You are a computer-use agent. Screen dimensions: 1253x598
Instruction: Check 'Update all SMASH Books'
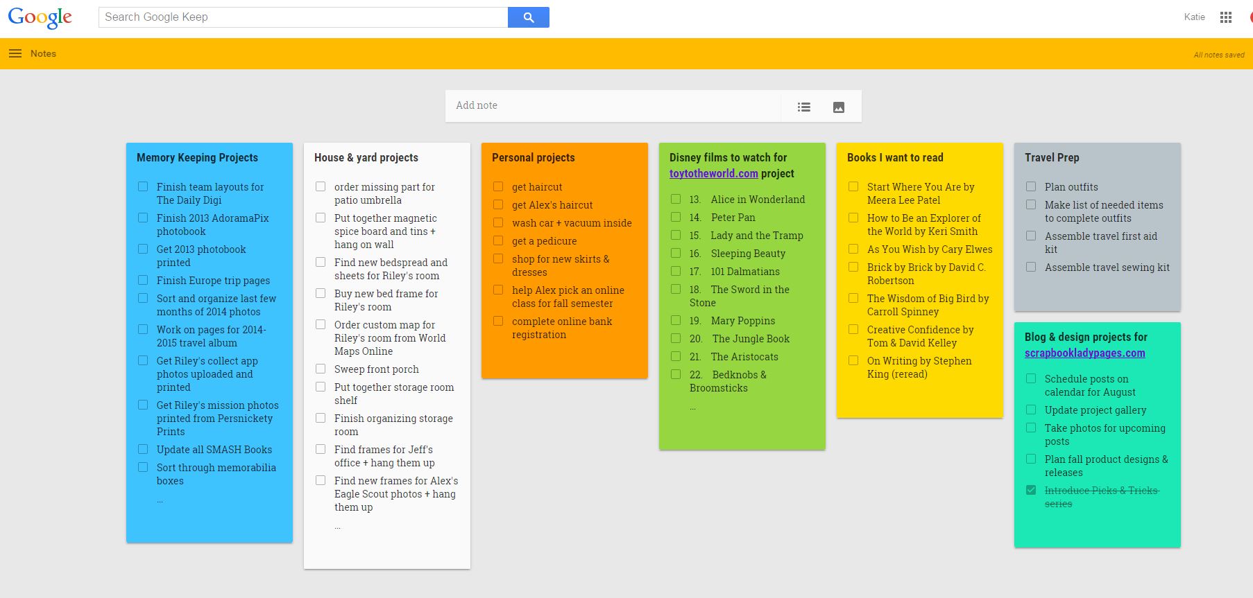click(x=143, y=449)
